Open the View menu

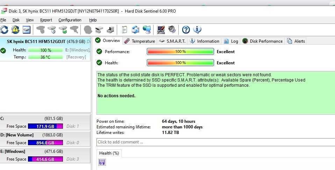[x=30, y=20]
